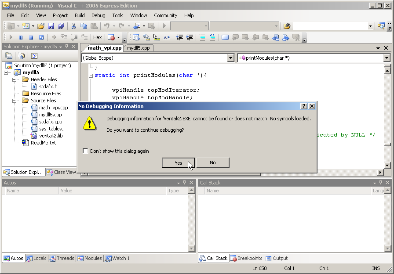Click the Display Object Member List icon

click(x=136, y=38)
